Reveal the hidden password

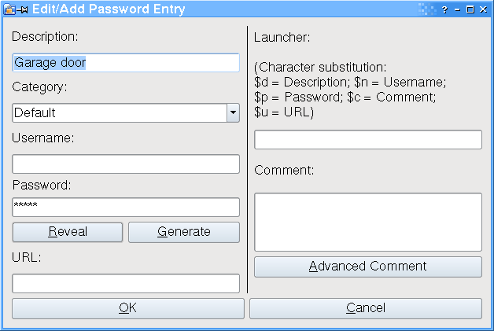click(x=68, y=232)
